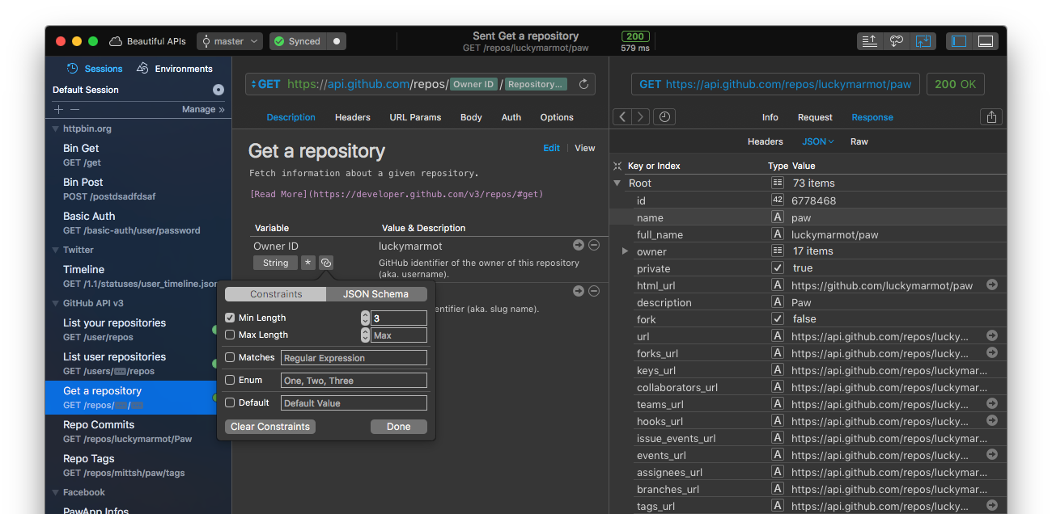The height and width of the screenshot is (514, 1052).
Task: Click the Clear Constraints button
Action: pyautogui.click(x=269, y=426)
